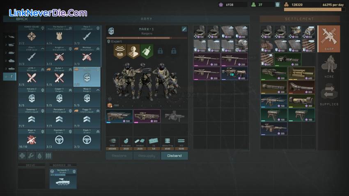The image size is (349, 196).
Task: Click the fuel droplet icon below squad list
Action: (x=39, y=156)
